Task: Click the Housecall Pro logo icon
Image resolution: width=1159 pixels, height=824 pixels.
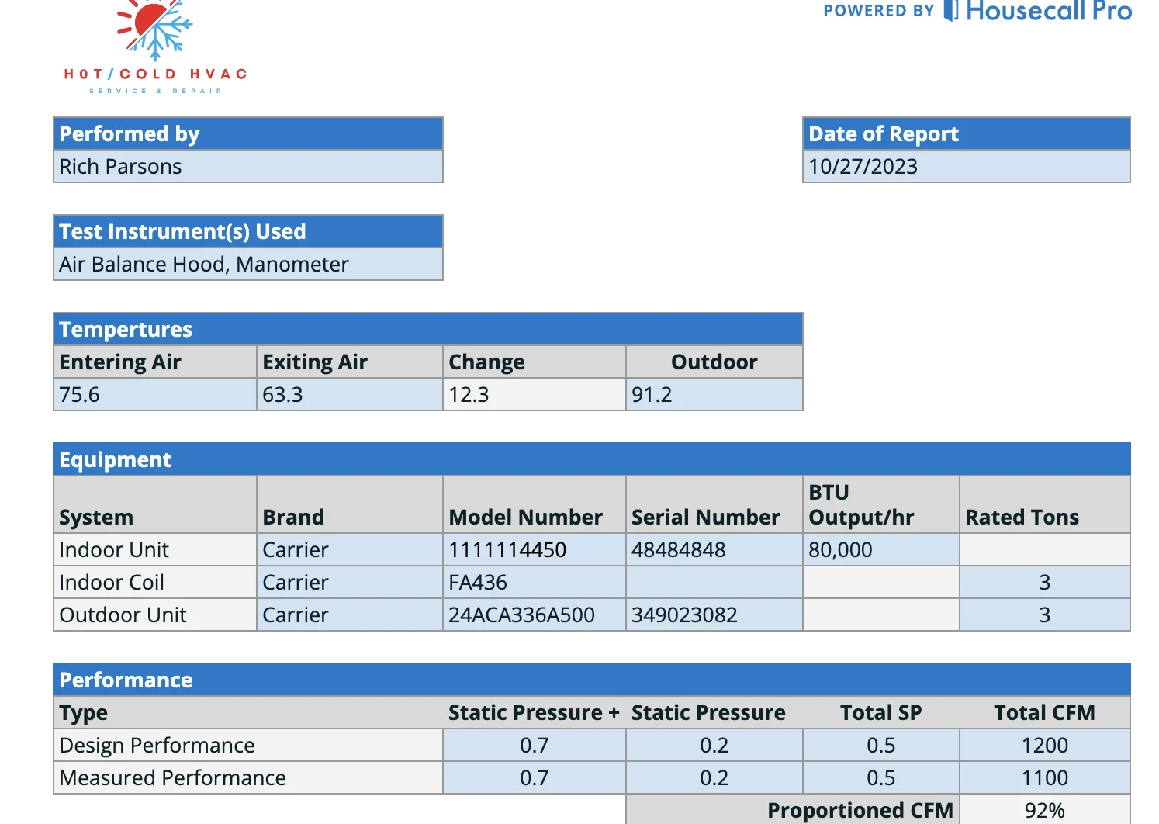Action: pos(950,10)
